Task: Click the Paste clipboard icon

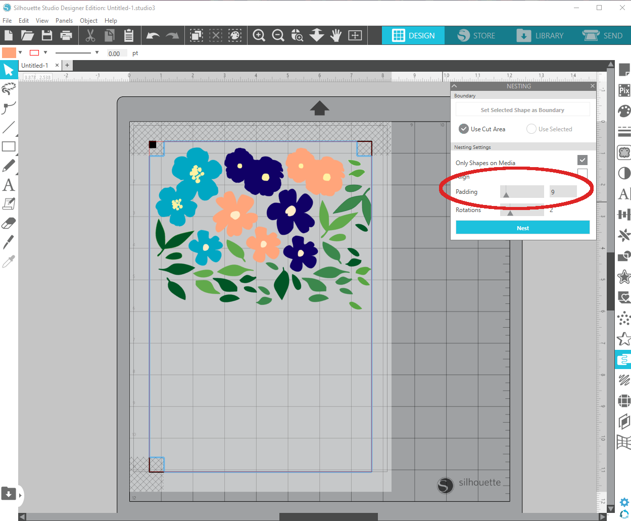Action: 129,35
